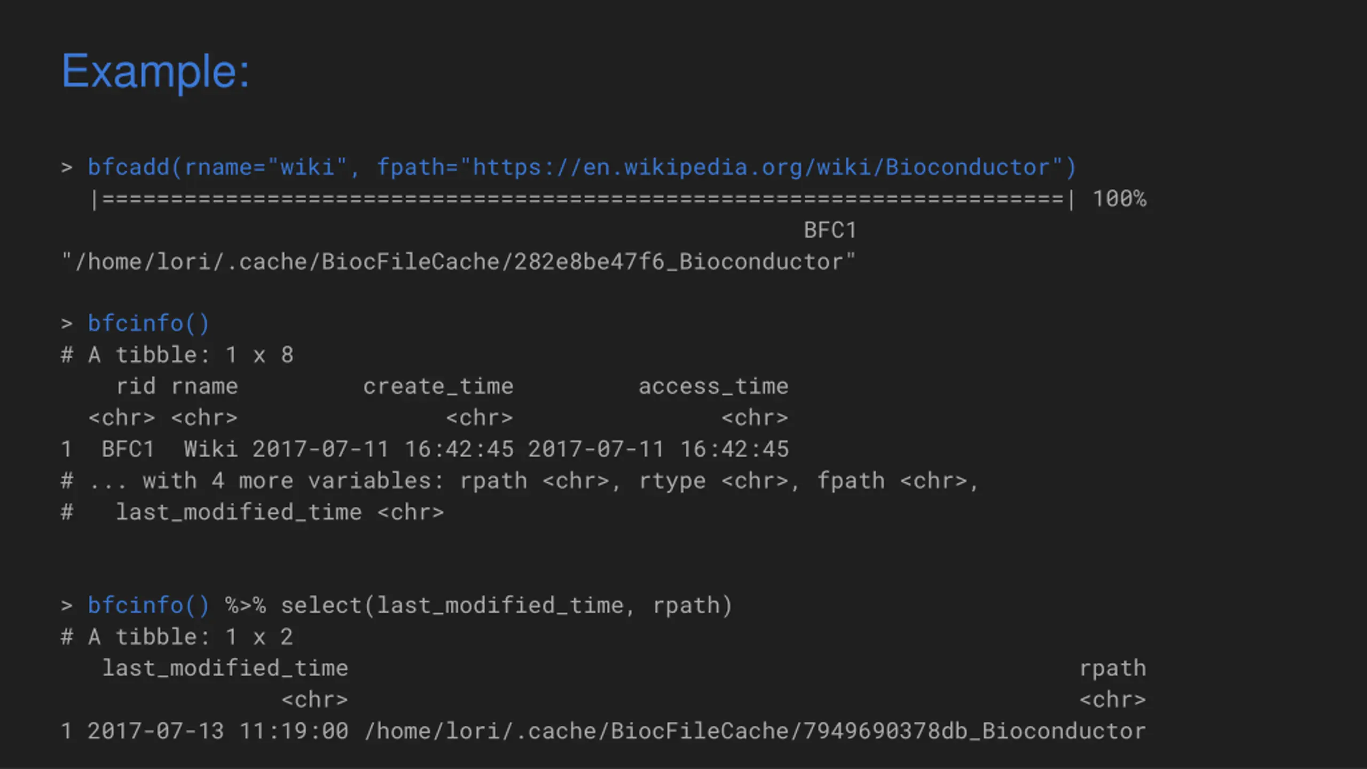Click the '# A tibble: 1 x 2' line
Image resolution: width=1367 pixels, height=769 pixels.
pyautogui.click(x=177, y=637)
